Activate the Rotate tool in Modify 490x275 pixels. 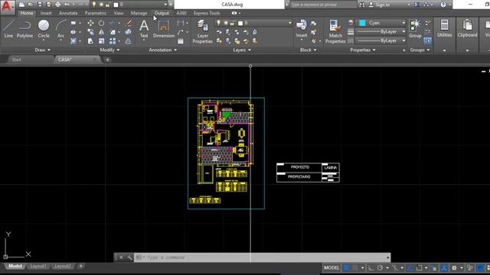click(x=102, y=23)
